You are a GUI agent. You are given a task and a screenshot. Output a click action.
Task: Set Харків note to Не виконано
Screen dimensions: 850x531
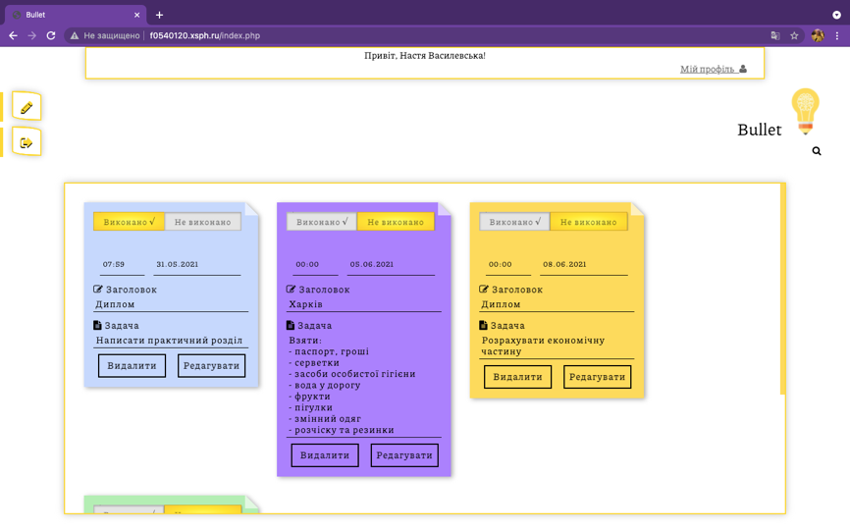[396, 222]
